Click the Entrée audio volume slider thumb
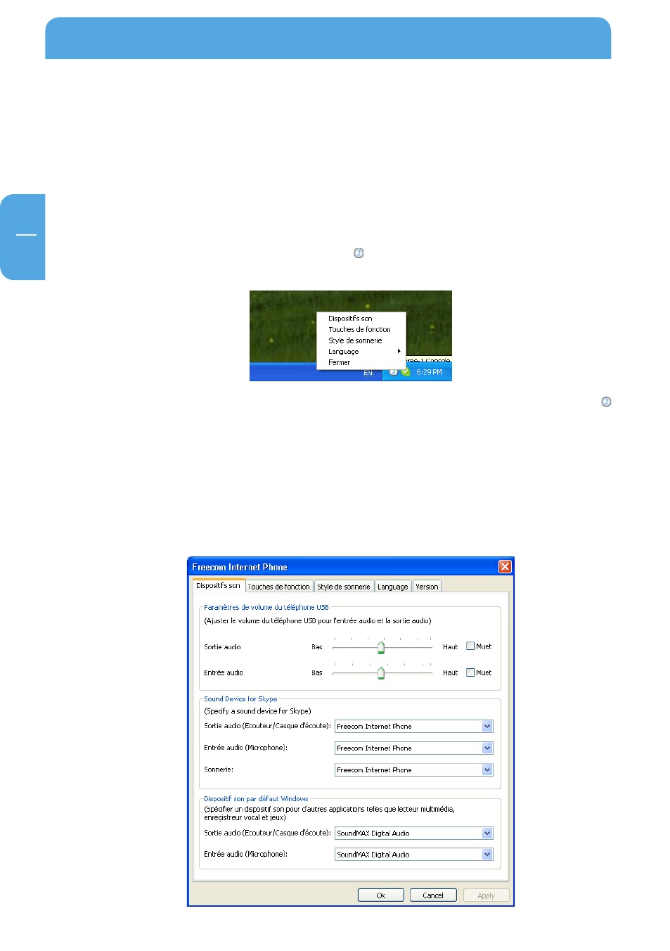 [381, 673]
